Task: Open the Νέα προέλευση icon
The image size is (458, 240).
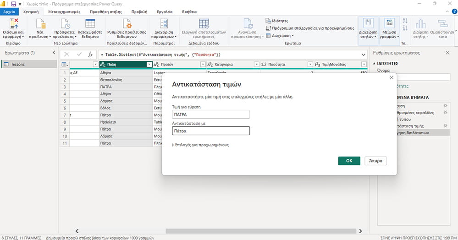Action: (x=40, y=23)
